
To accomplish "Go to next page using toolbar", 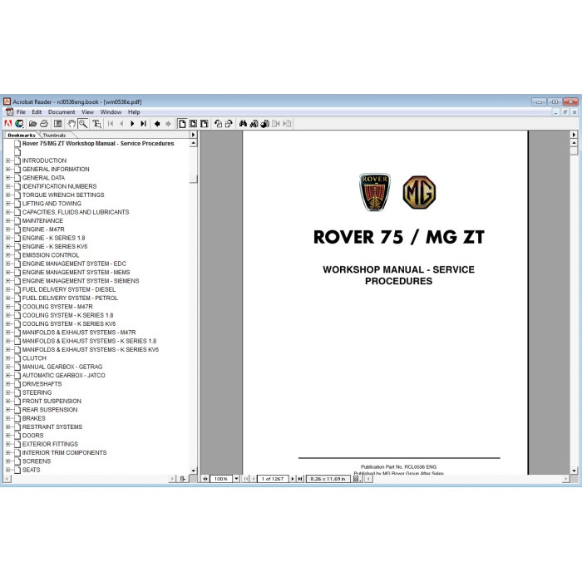I will tap(132, 124).
